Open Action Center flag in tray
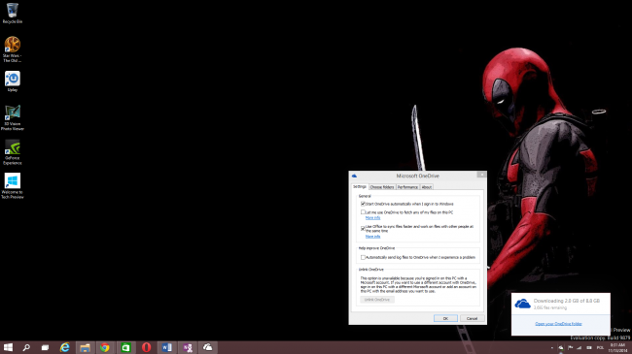The image size is (632, 354). coord(571,347)
